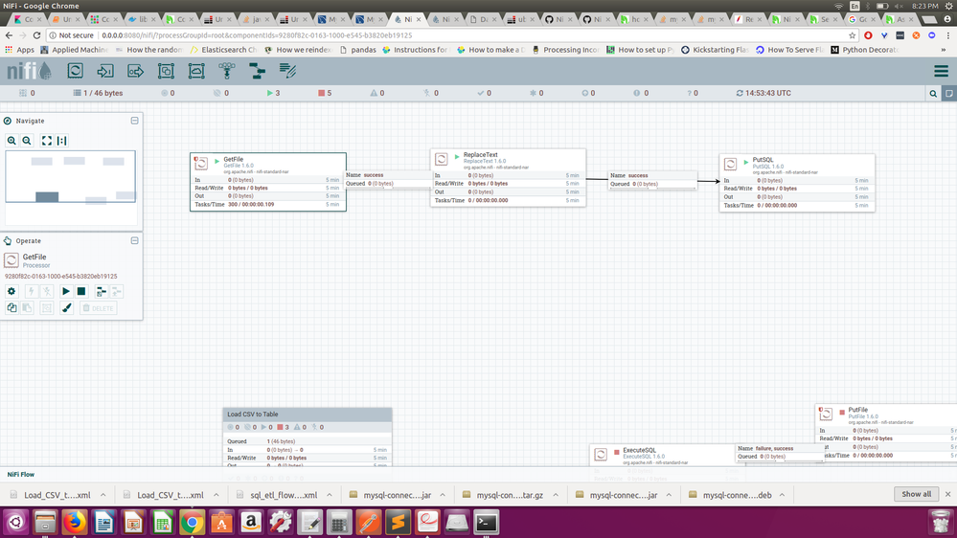Viewport: 957px width, 538px height.
Task: Click stopped components count 5
Action: pos(325,93)
